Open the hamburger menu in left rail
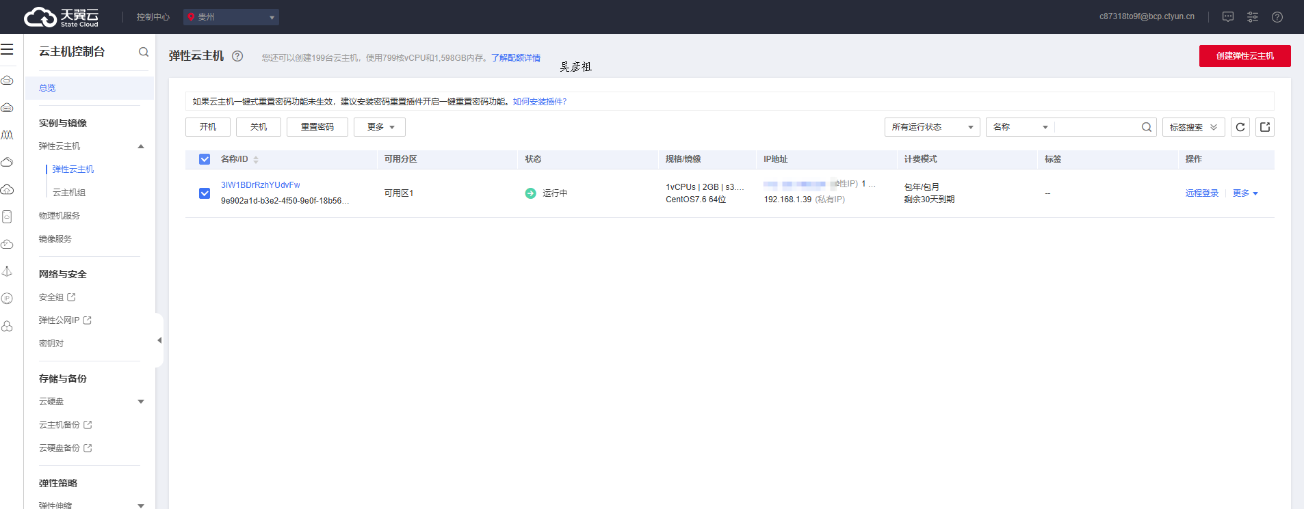Screen dimensions: 1304x509 pyautogui.click(x=7, y=50)
